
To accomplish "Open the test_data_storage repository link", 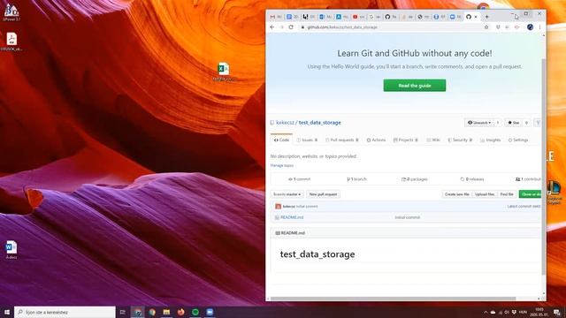I will click(x=320, y=123).
